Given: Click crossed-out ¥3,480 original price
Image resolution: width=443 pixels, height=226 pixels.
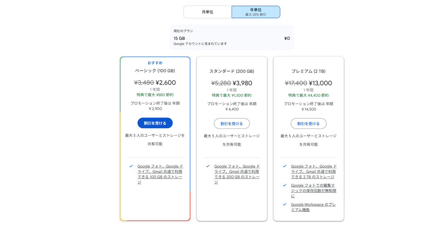Looking at the screenshot, I should pos(144,83).
